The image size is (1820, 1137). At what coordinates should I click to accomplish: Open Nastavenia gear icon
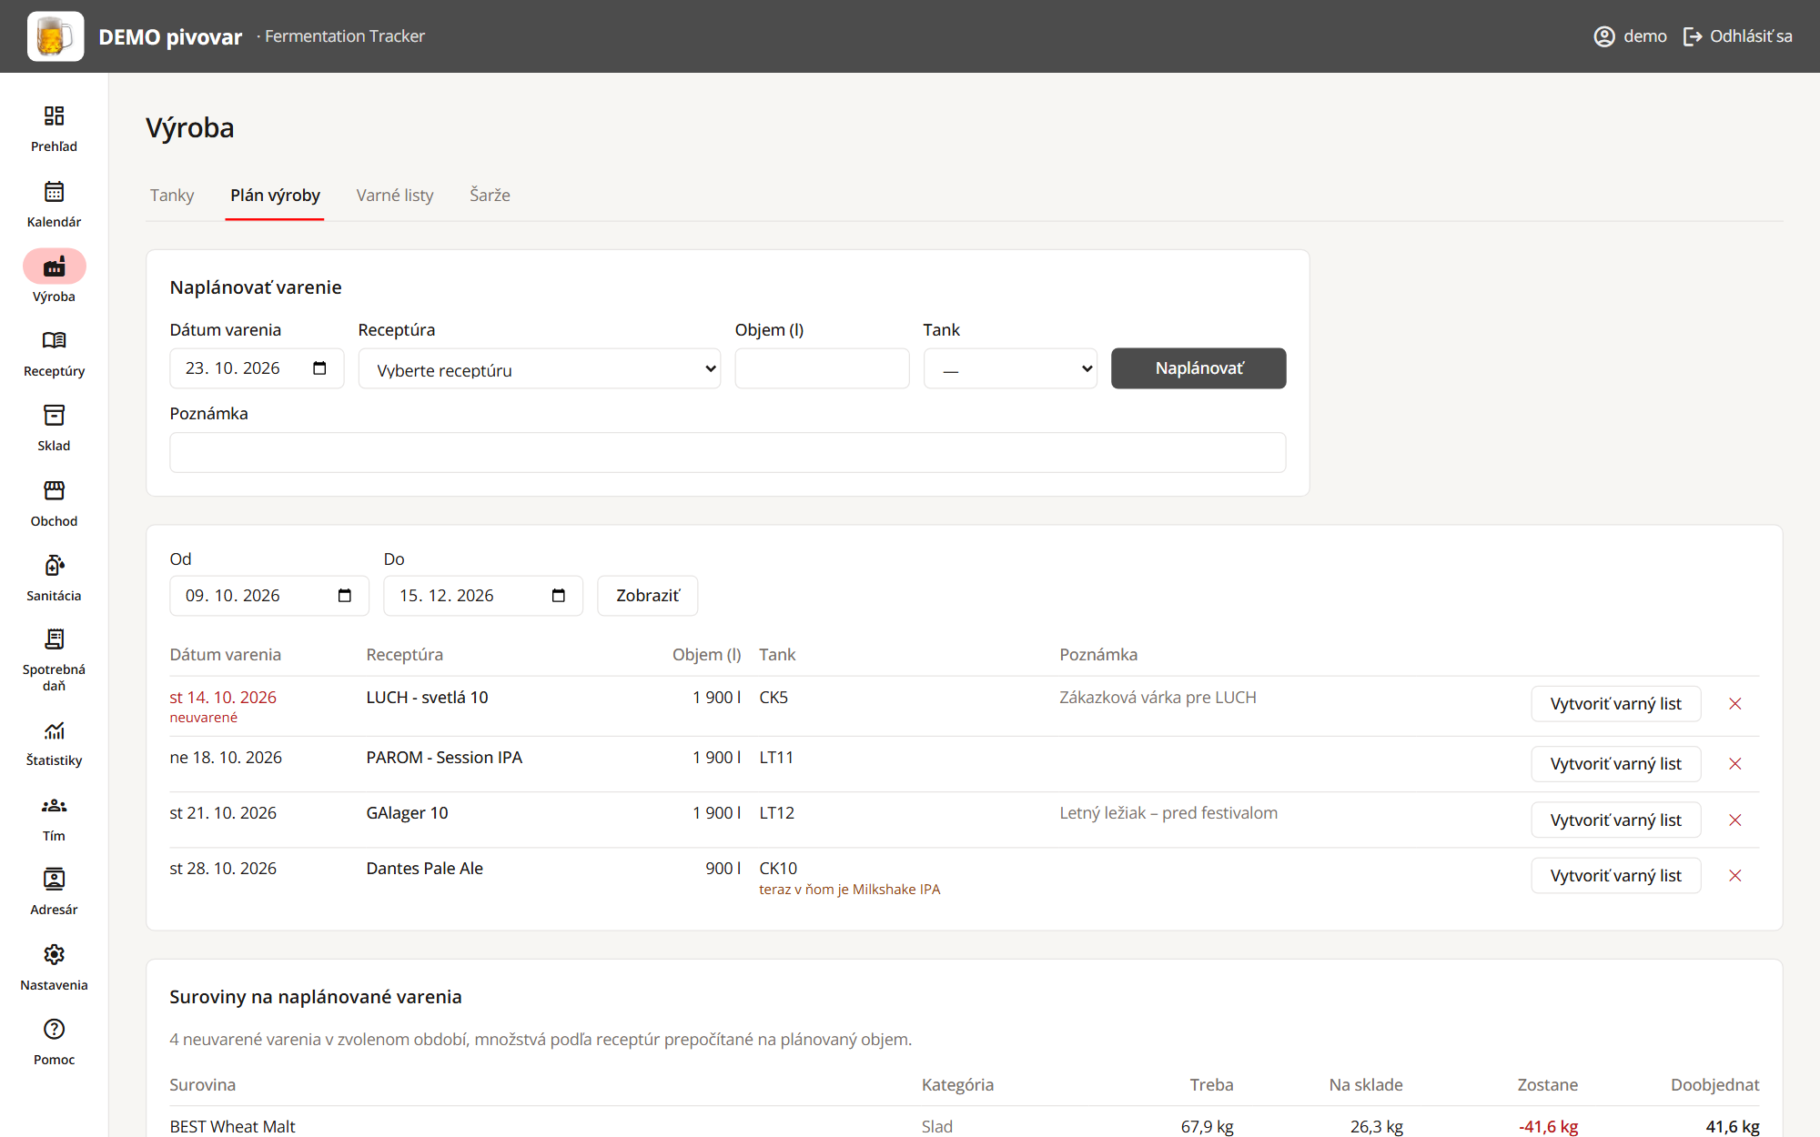click(54, 954)
